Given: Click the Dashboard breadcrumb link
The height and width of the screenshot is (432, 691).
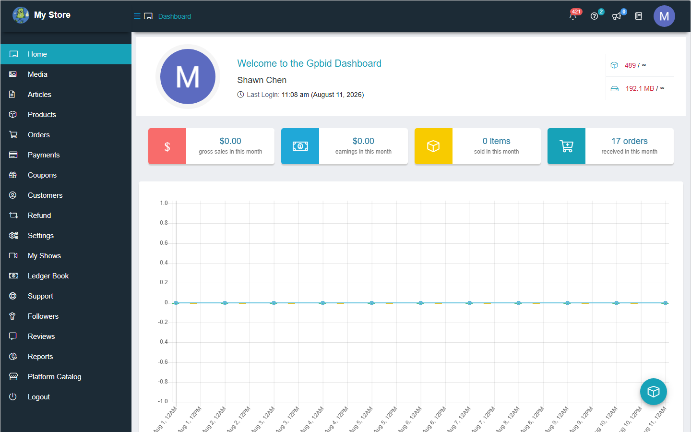Looking at the screenshot, I should [x=175, y=16].
